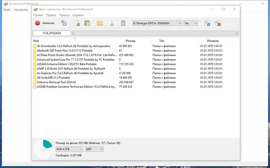The height and width of the screenshot is (168, 270).
Task: Open the 16x write speed dropdown
Action: pyautogui.click(x=191, y=23)
